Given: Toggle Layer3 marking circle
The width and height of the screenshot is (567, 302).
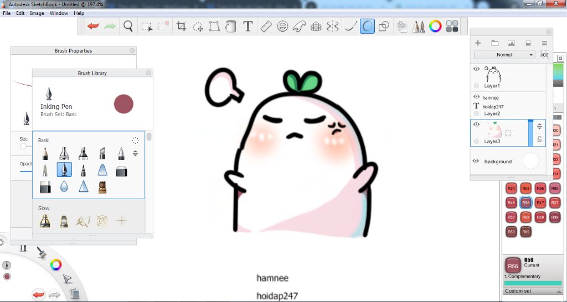Looking at the screenshot, I should click(476, 141).
